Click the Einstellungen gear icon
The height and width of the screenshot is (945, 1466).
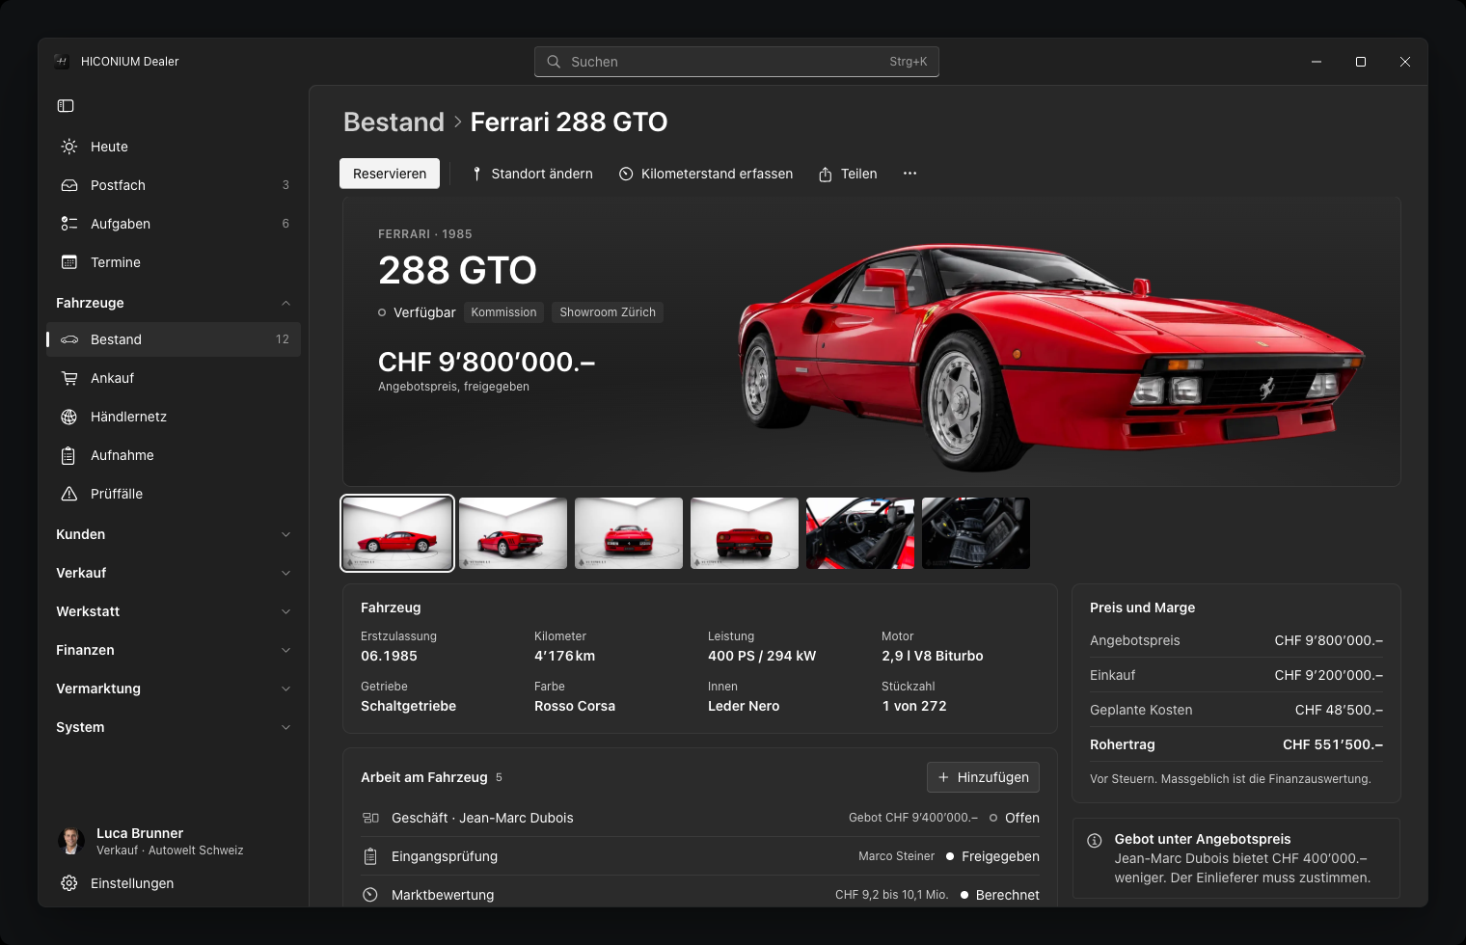pos(69,883)
